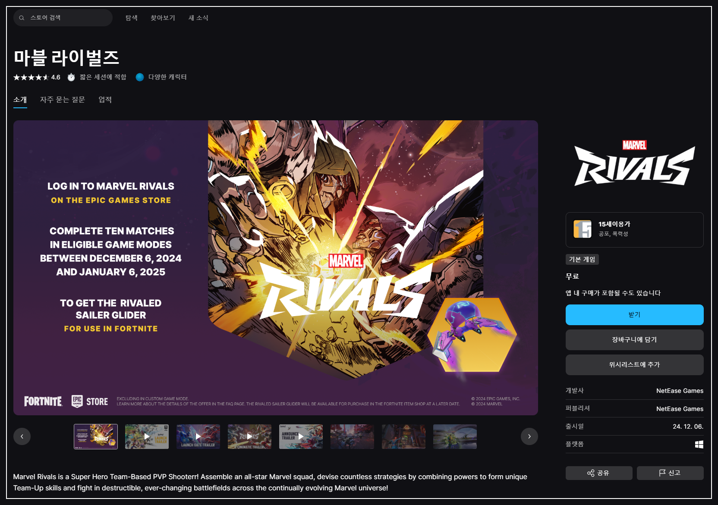Viewport: 718px width, 505px height.
Task: Play the Cinematic Trailer thumbnail video
Action: (249, 436)
